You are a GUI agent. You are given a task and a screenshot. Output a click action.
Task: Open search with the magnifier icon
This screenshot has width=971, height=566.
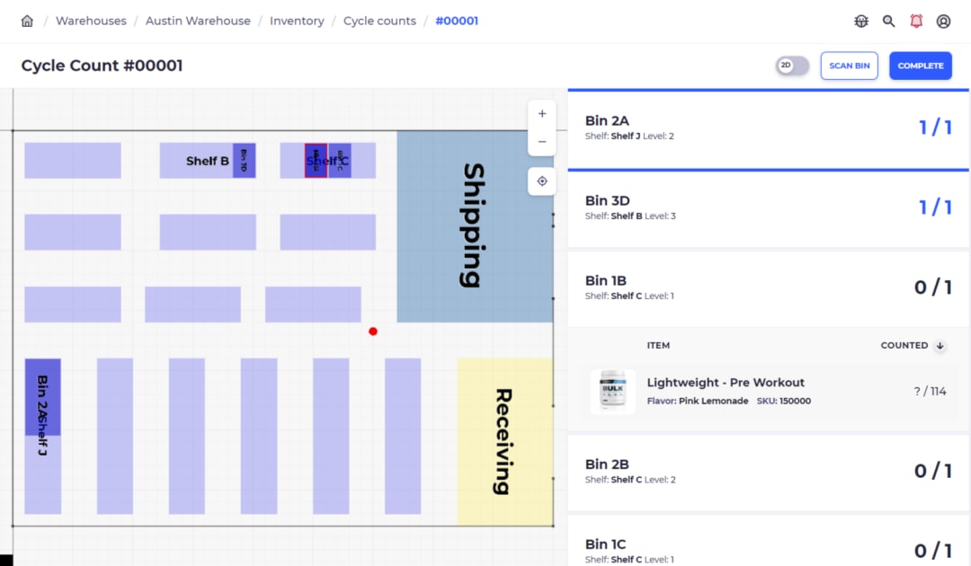[888, 21]
